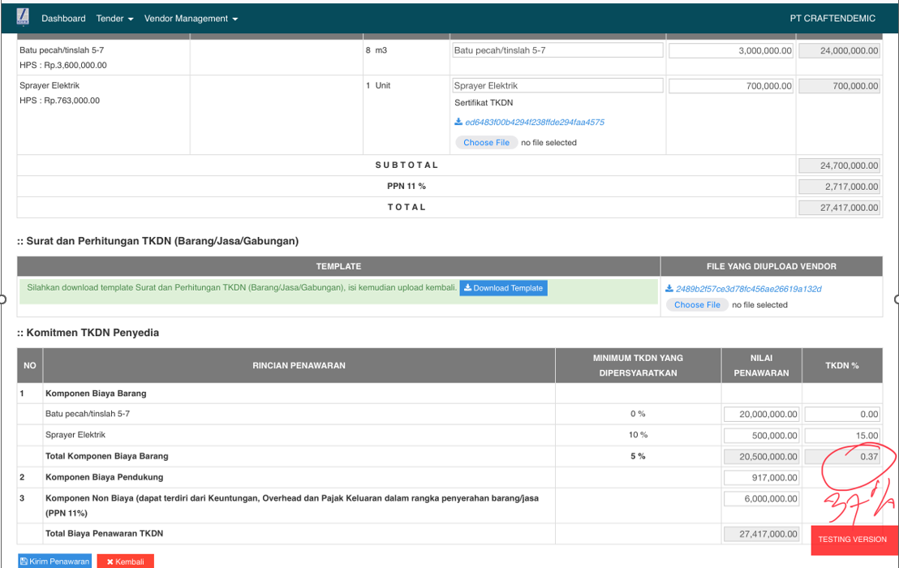Click the app logo in navbar
Image resolution: width=899 pixels, height=568 pixels.
pos(23,17)
